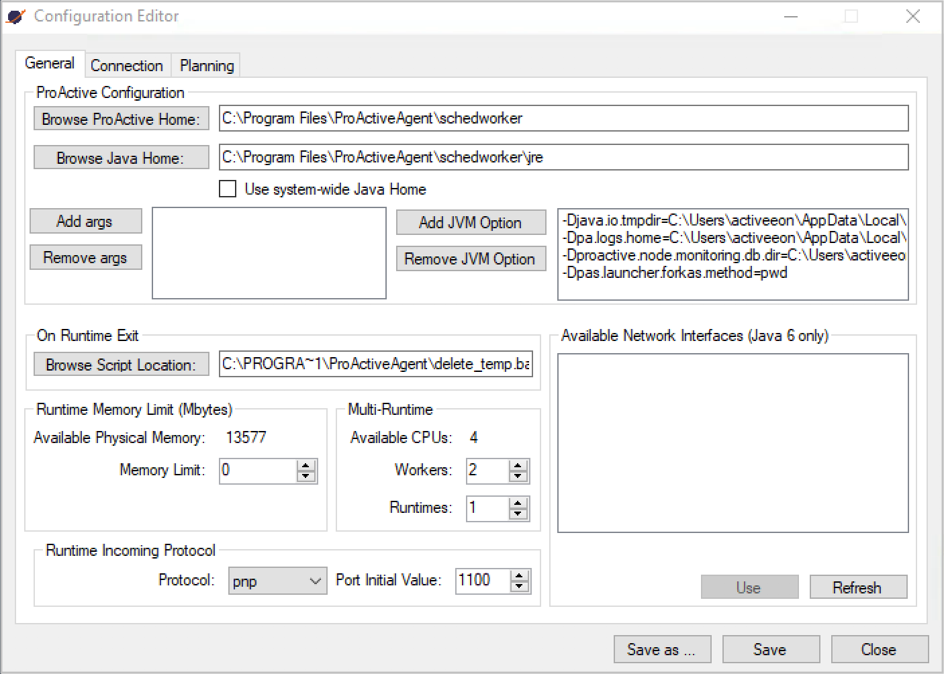Image resolution: width=944 pixels, height=674 pixels.
Task: Click the Refresh network interfaces button
Action: click(858, 587)
